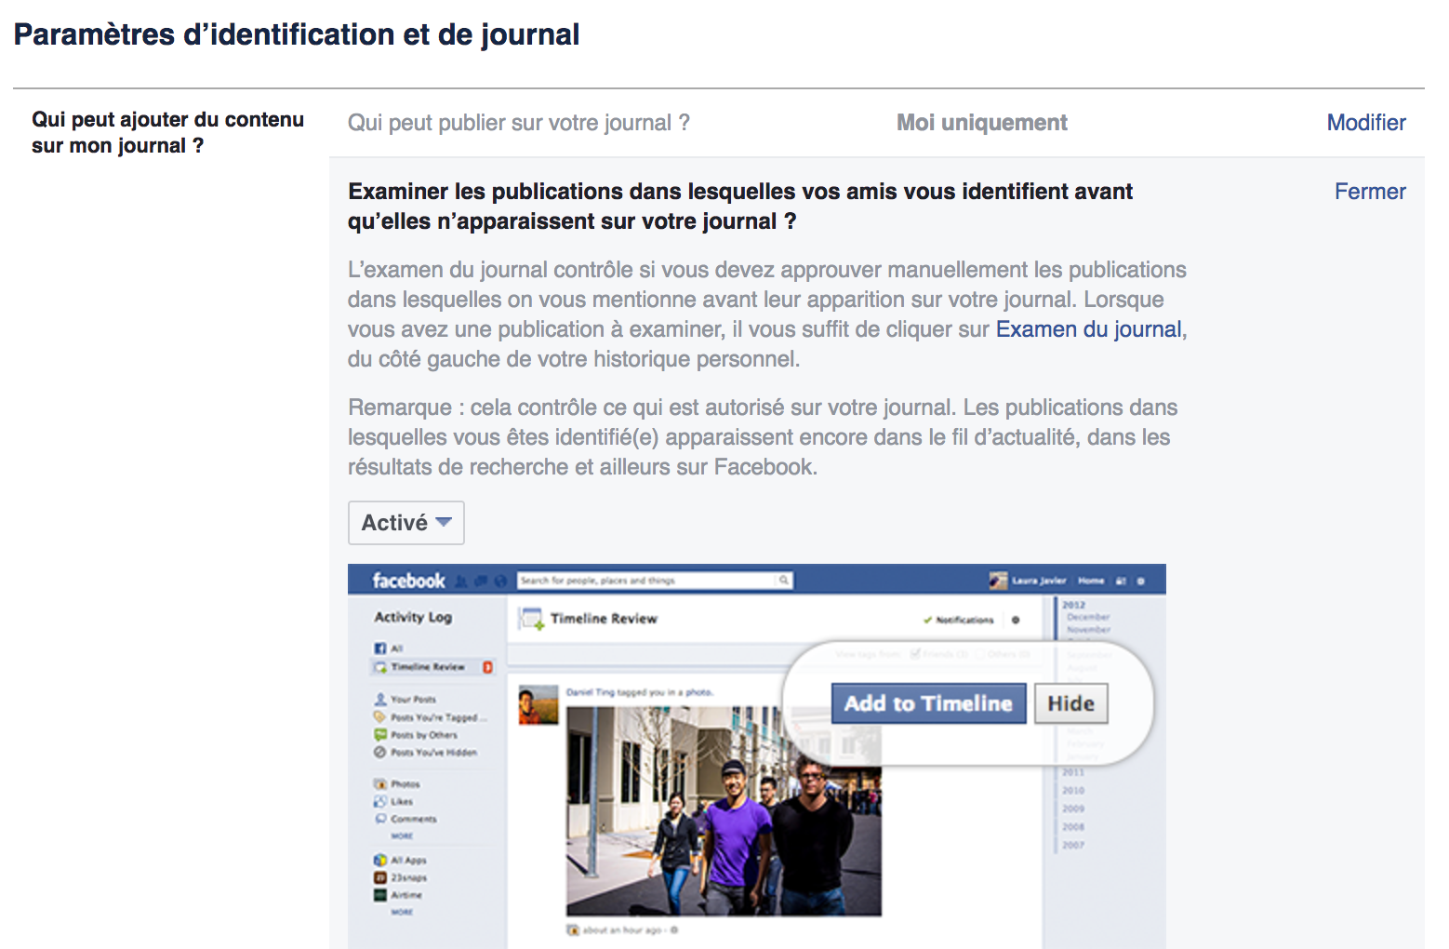1449x949 pixels.
Task: Click 'Paramètres d'identification et de journal' heading
Action: pyautogui.click(x=297, y=35)
